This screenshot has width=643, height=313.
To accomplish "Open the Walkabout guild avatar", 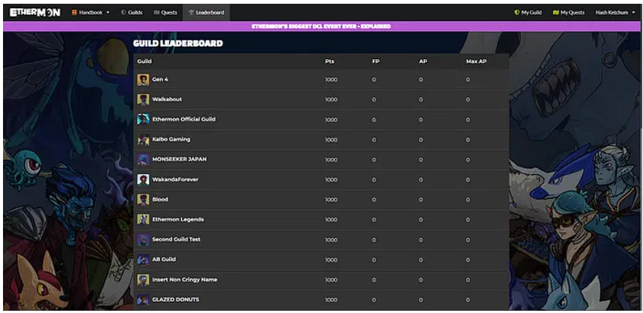I will pyautogui.click(x=143, y=99).
